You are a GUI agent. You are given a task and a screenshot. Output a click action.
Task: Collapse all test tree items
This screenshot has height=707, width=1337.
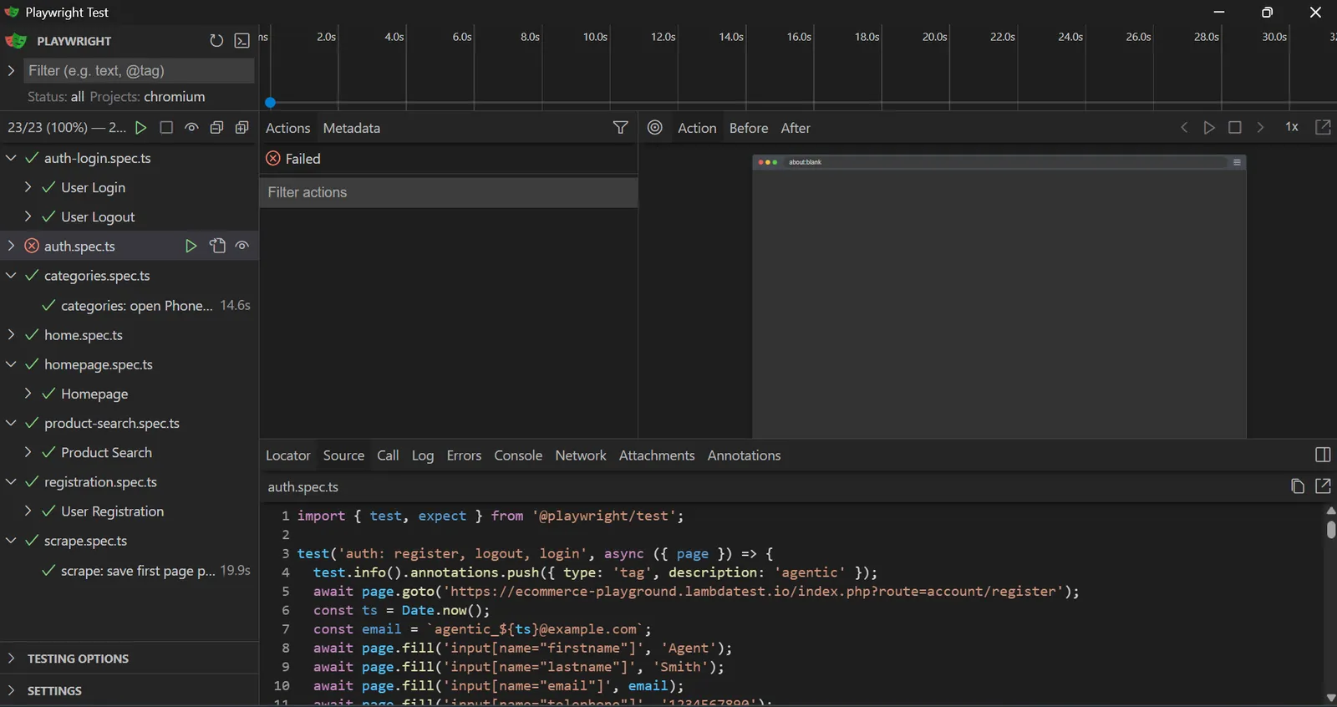[x=216, y=128]
